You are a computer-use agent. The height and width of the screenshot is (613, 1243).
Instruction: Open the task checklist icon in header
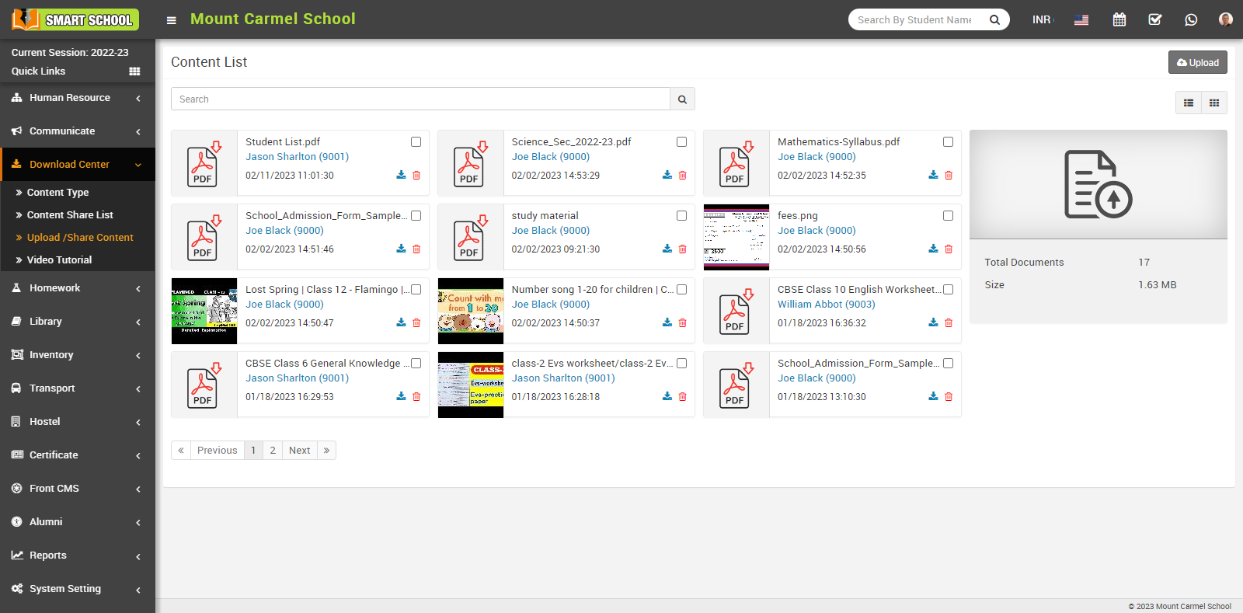(x=1155, y=19)
